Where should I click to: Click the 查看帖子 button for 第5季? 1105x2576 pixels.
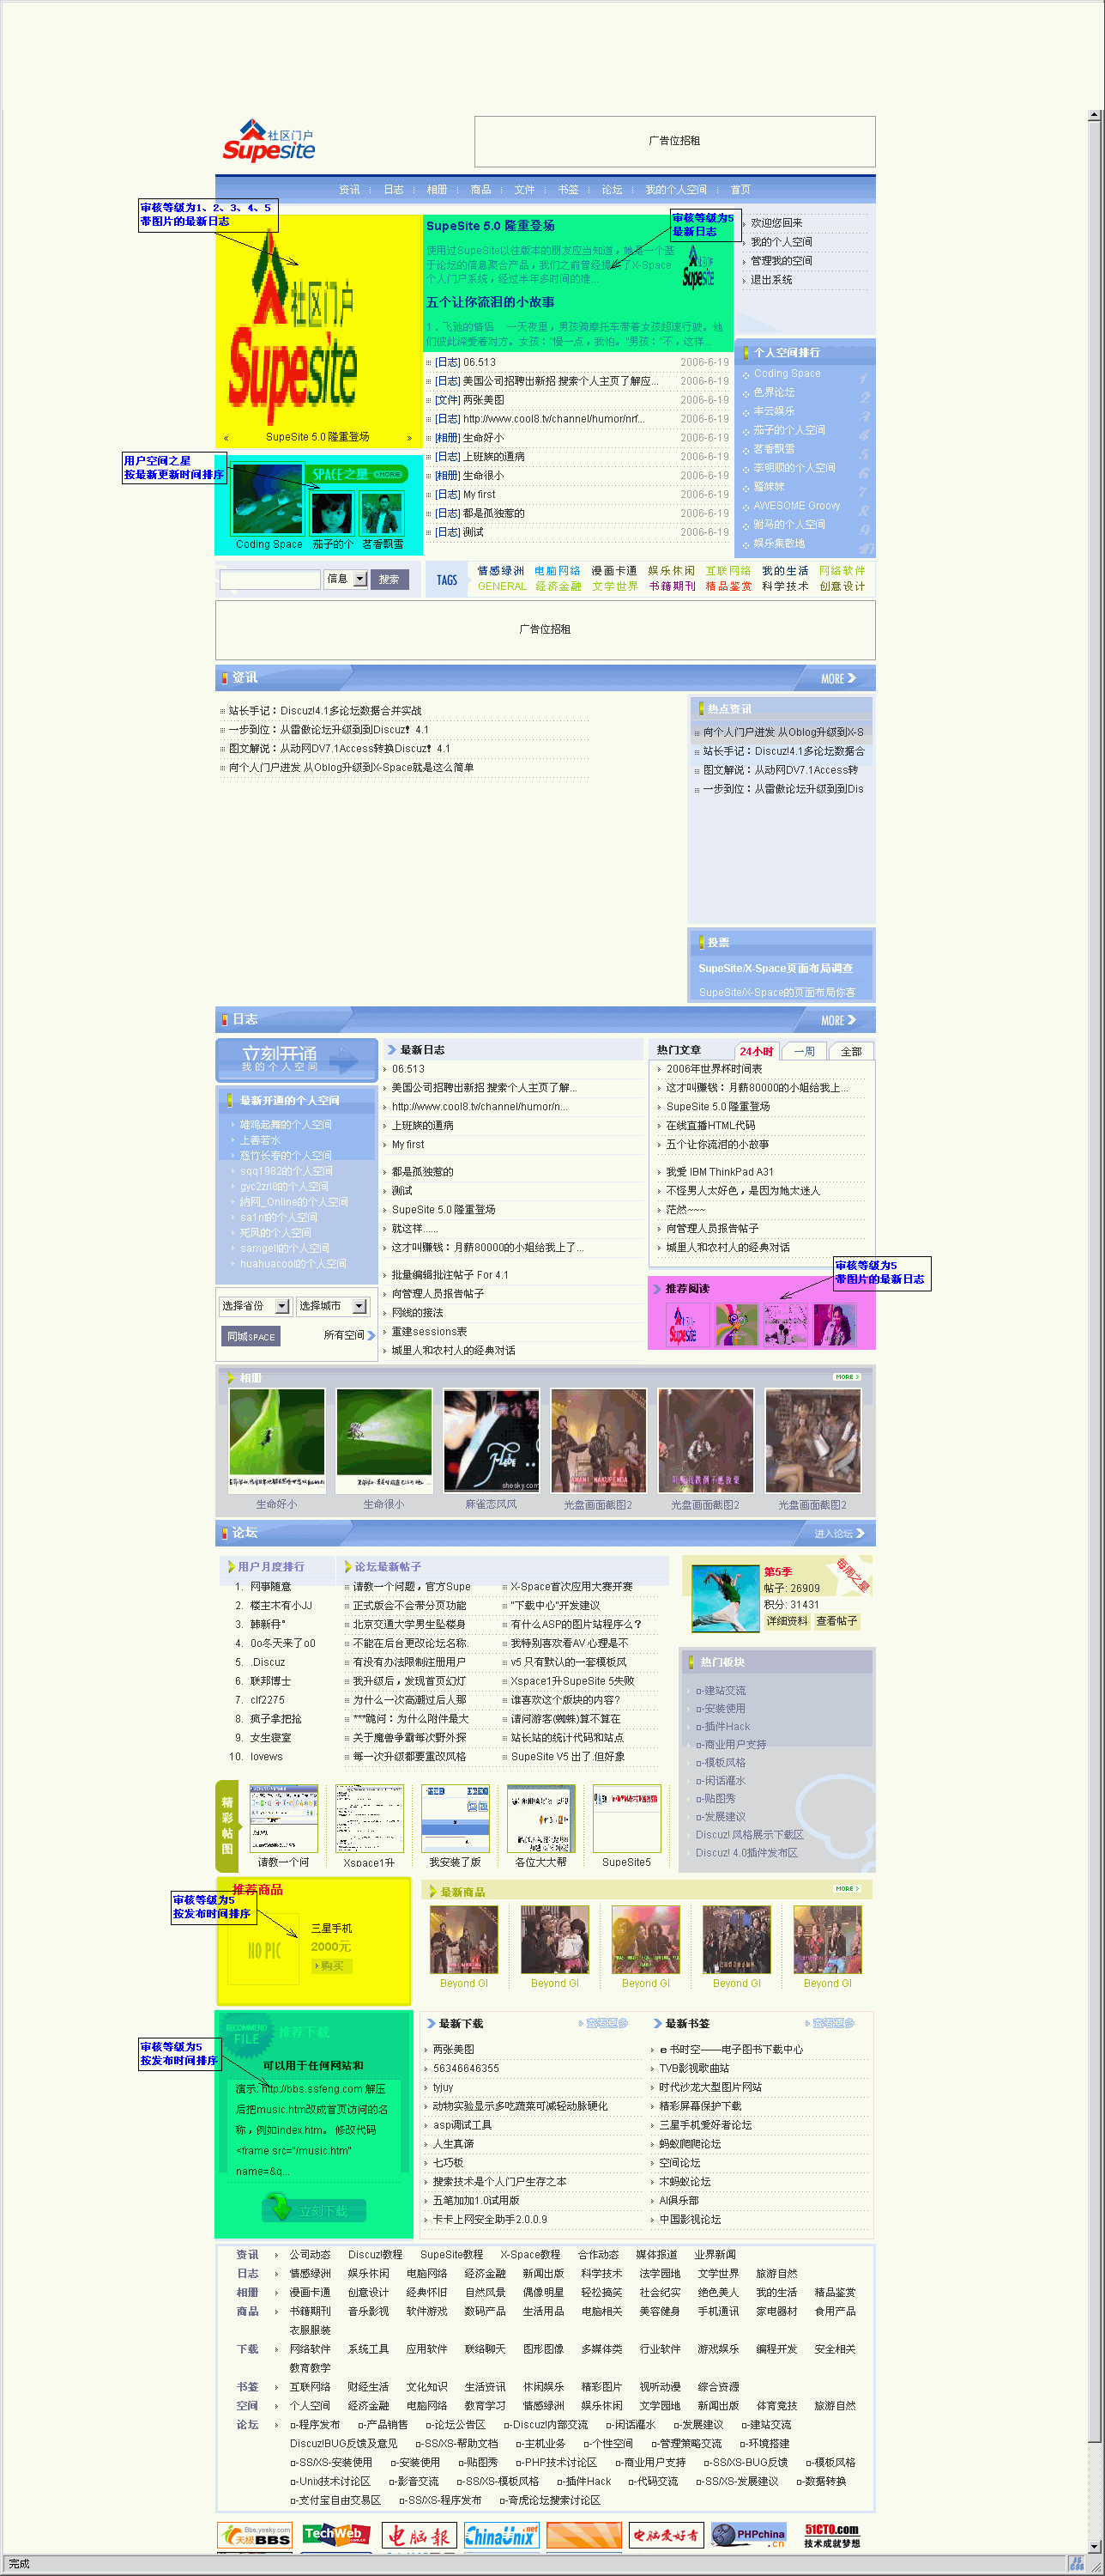tap(836, 1622)
